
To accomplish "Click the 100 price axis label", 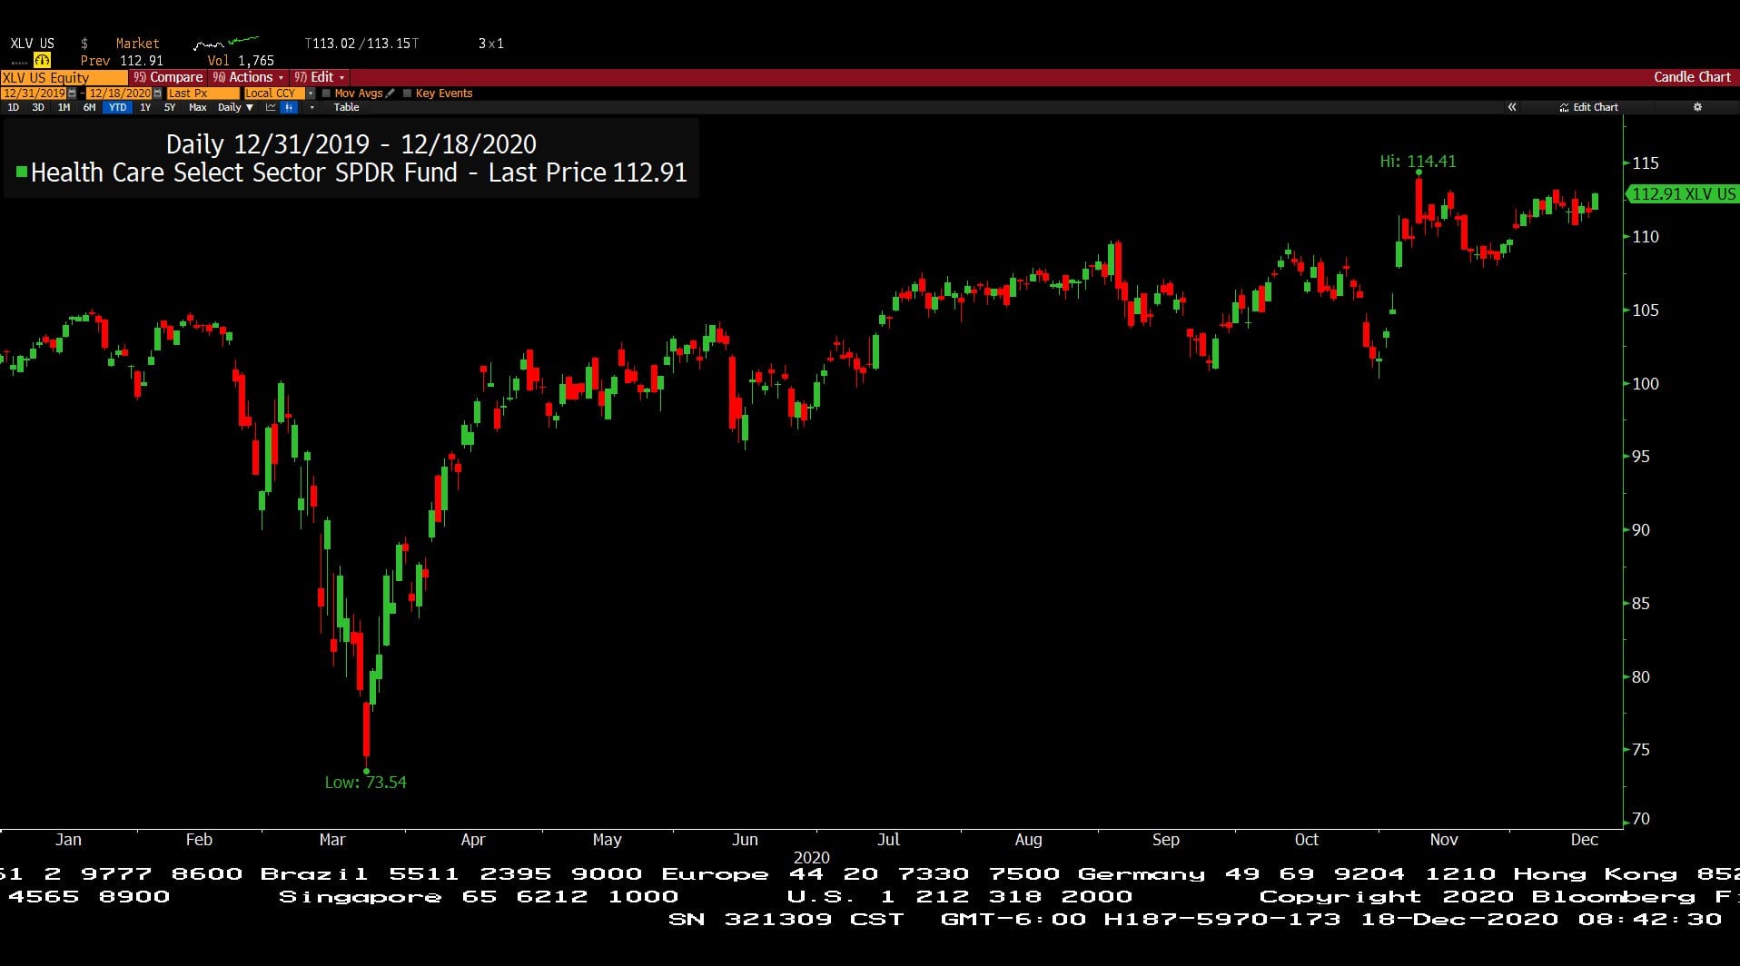I will point(1645,383).
